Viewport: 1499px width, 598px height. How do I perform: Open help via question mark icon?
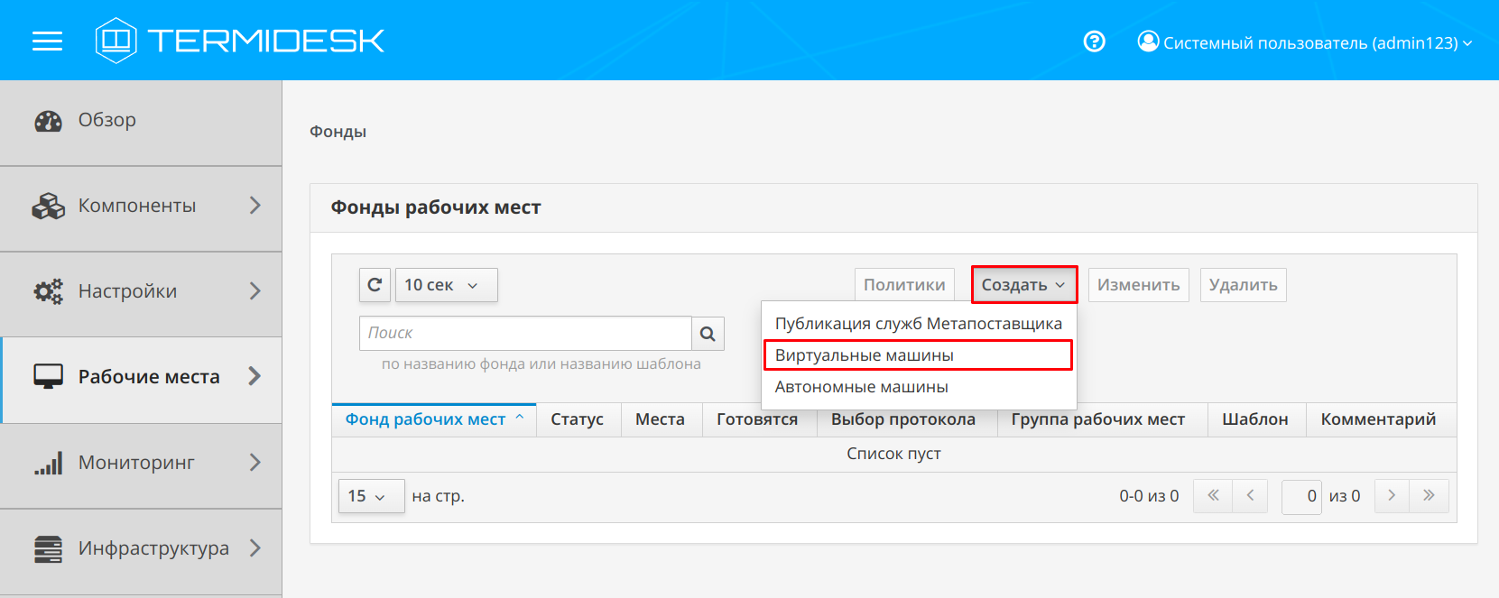pyautogui.click(x=1094, y=41)
